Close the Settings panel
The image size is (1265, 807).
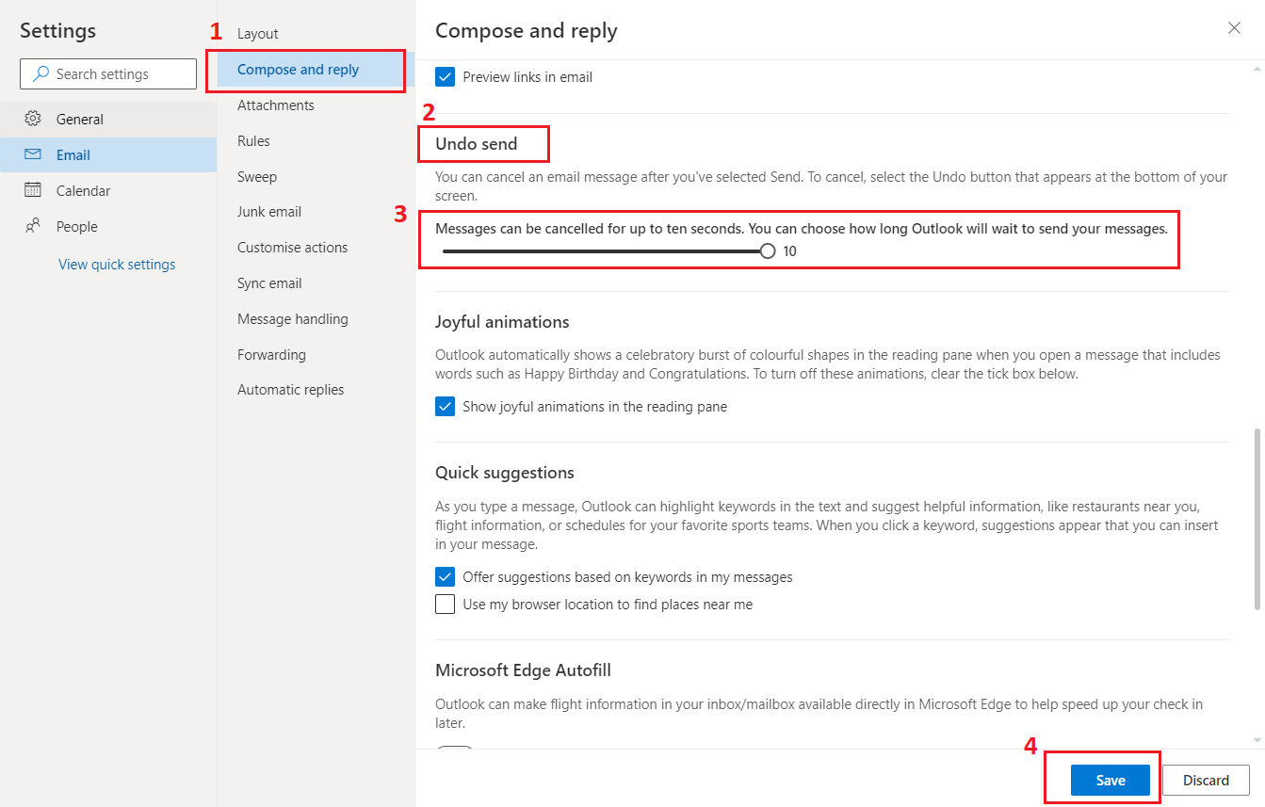[1234, 28]
